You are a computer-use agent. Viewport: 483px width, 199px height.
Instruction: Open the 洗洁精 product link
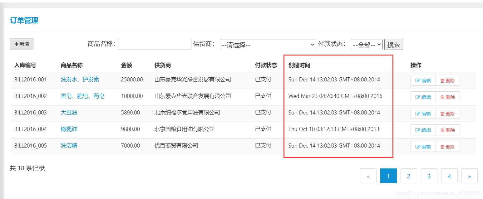coord(69,146)
